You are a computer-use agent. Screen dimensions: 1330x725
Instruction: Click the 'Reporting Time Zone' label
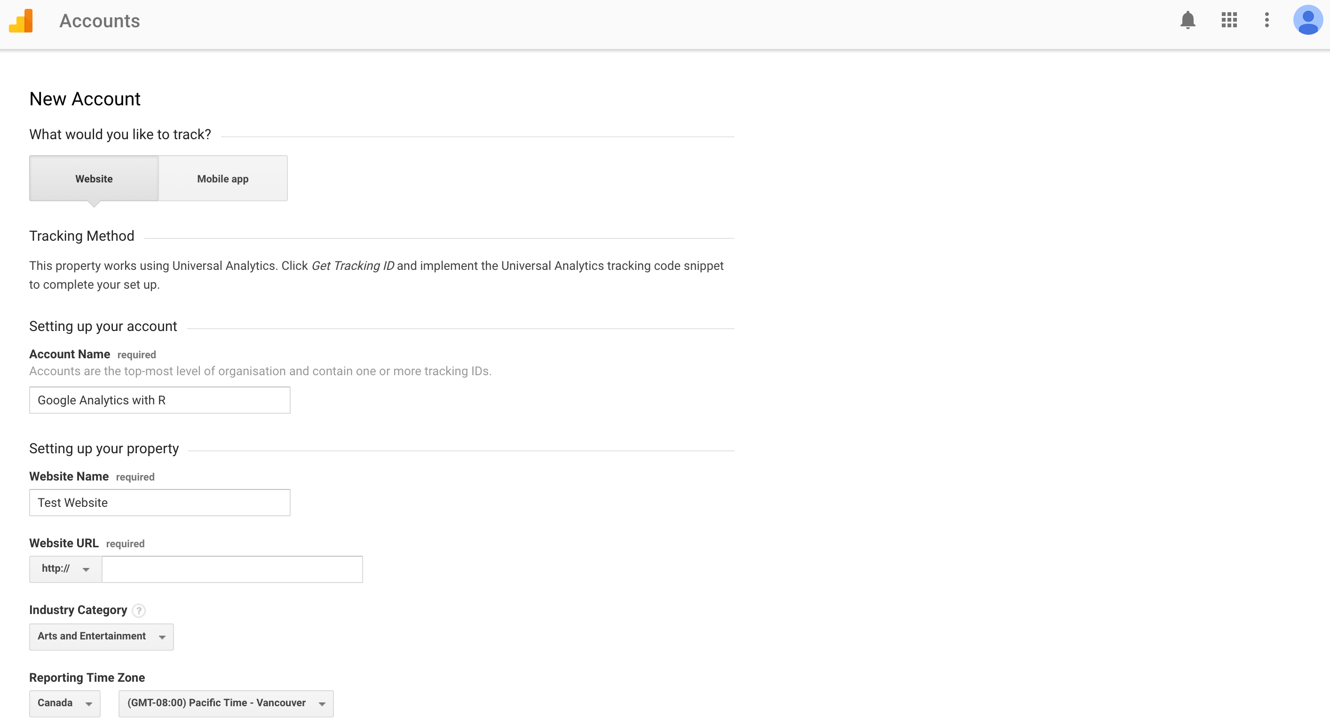(87, 678)
